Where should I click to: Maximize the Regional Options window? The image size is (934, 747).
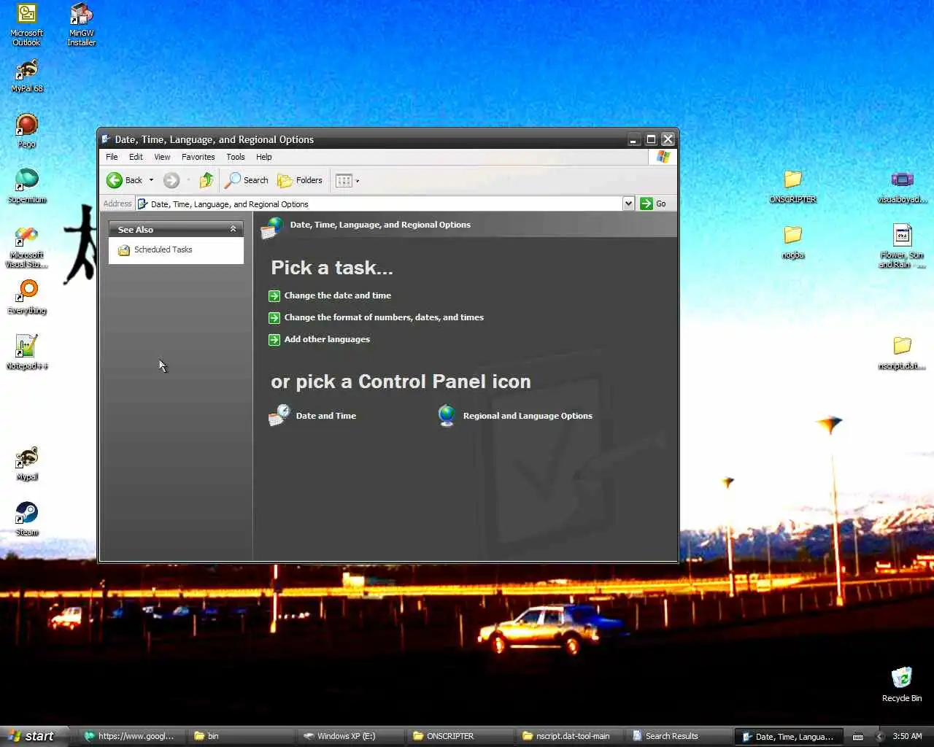(651, 139)
